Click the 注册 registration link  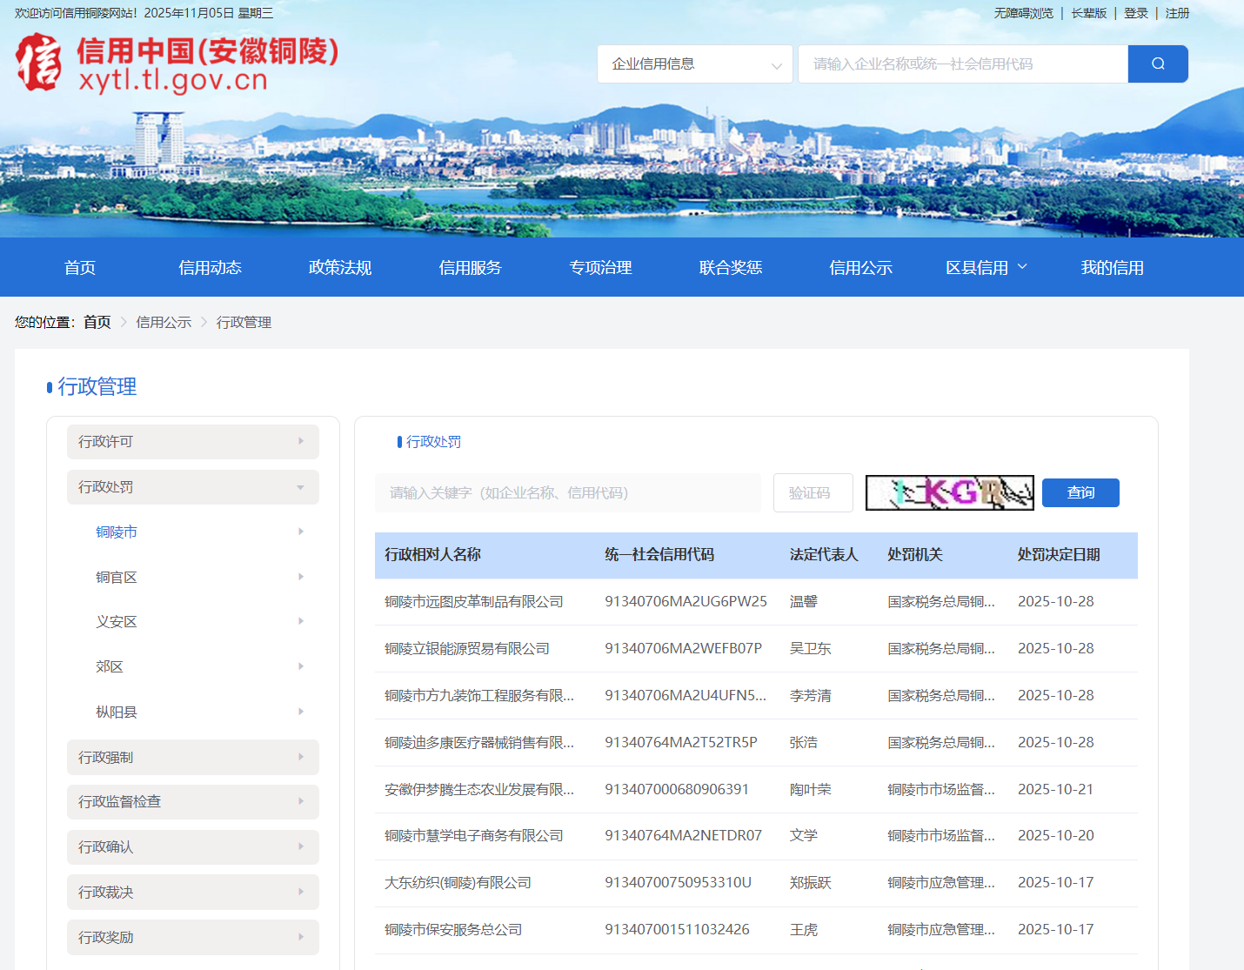click(1177, 13)
